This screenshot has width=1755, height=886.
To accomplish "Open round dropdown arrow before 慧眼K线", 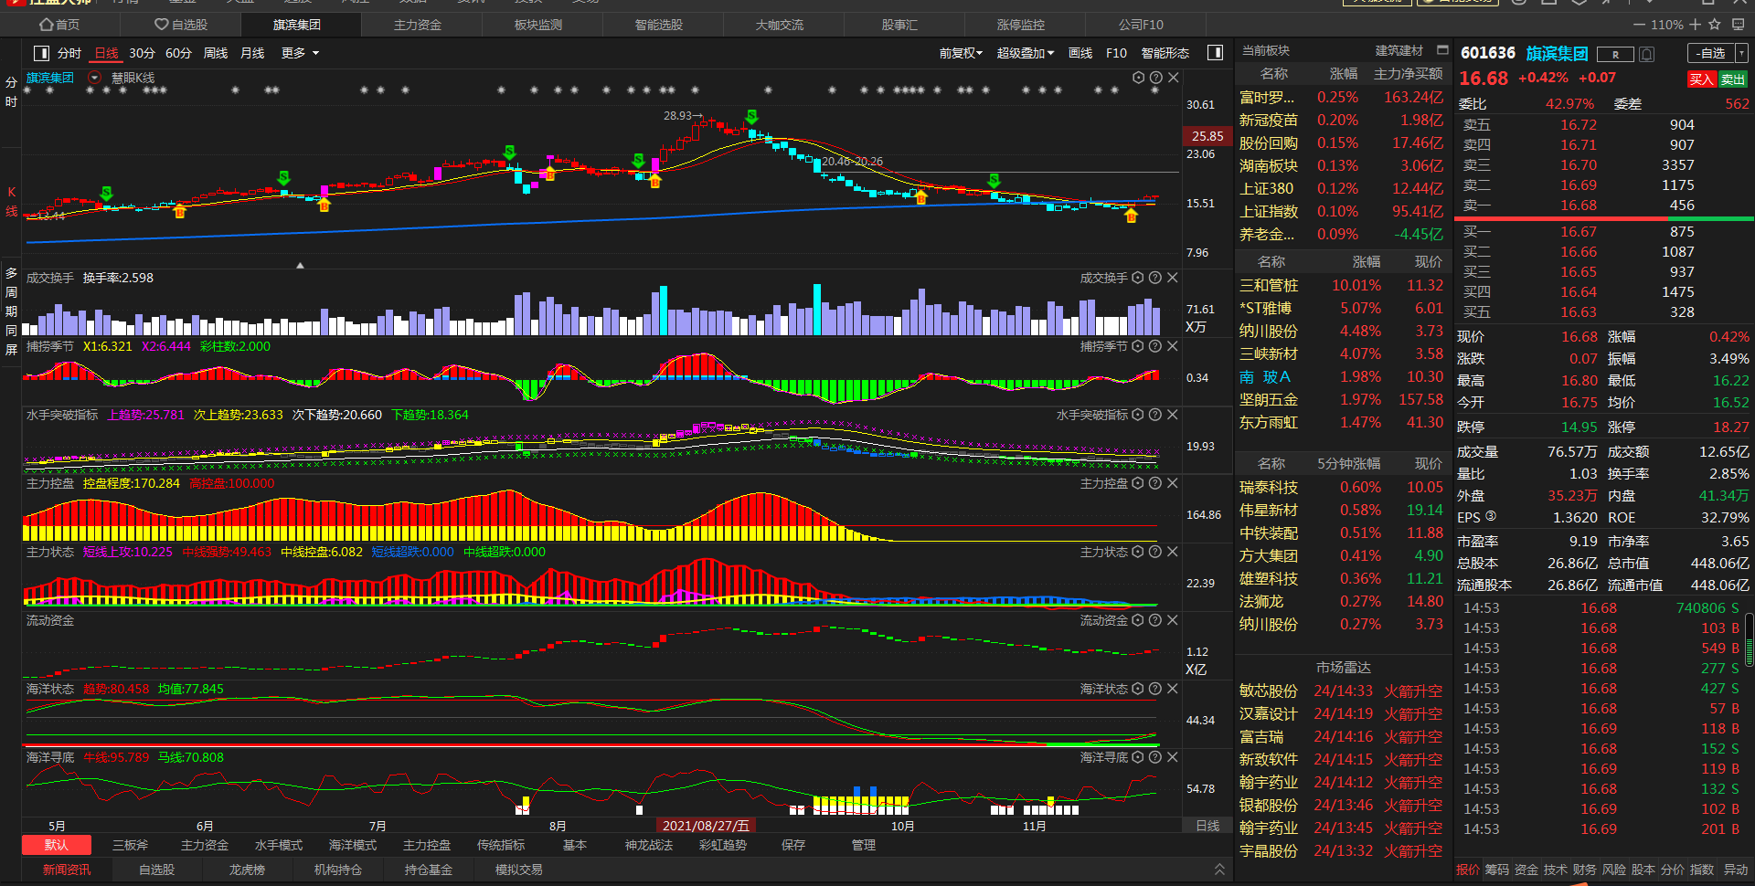I will coord(94,78).
